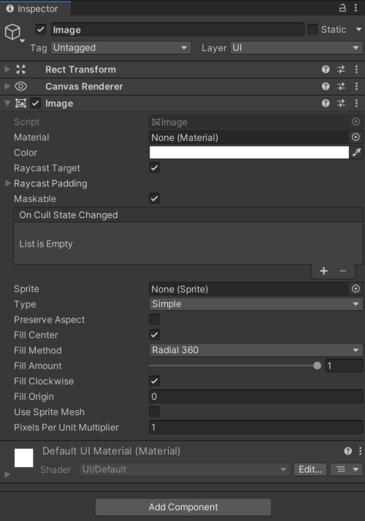Click the Inspector lock icon
This screenshot has height=521, width=365.
point(342,8)
